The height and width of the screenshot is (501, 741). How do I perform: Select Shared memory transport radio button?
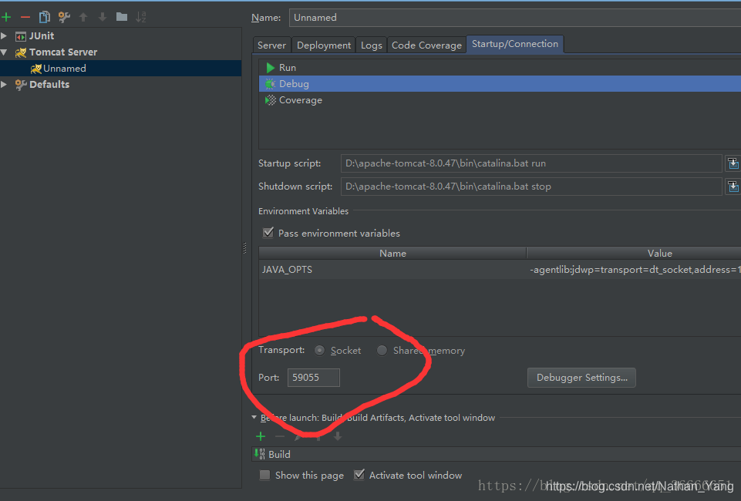(382, 351)
